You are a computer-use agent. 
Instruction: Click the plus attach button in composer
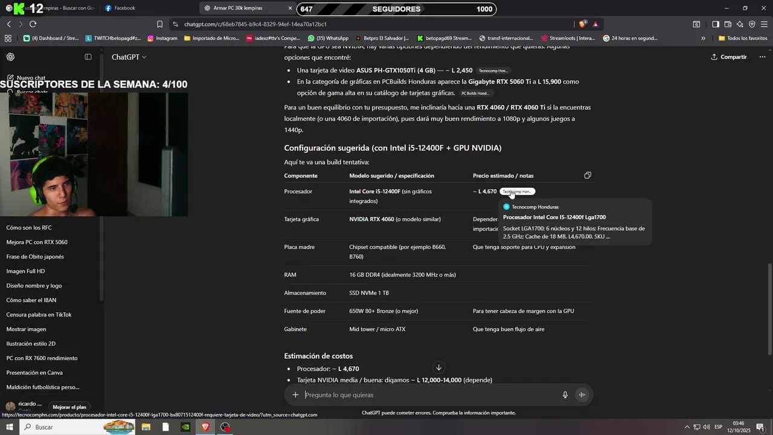tap(295, 395)
